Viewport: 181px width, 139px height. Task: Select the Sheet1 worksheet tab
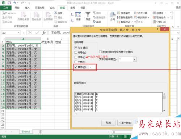[x=26, y=132]
